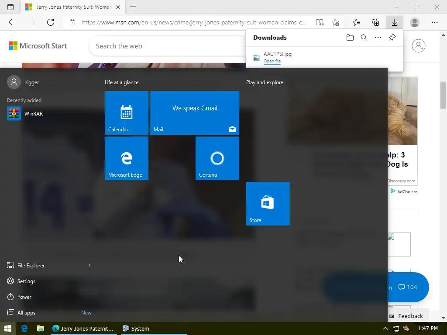The height and width of the screenshot is (335, 447).
Task: Click the scrollbar down arrow
Action: [x=443, y=318]
